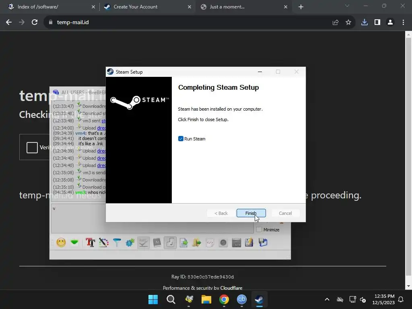Click send folder icon in BeeBEEP toolbar
The image size is (412, 309).
coord(197,242)
